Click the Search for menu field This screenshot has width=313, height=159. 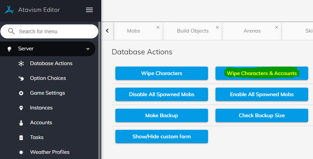click(52, 31)
